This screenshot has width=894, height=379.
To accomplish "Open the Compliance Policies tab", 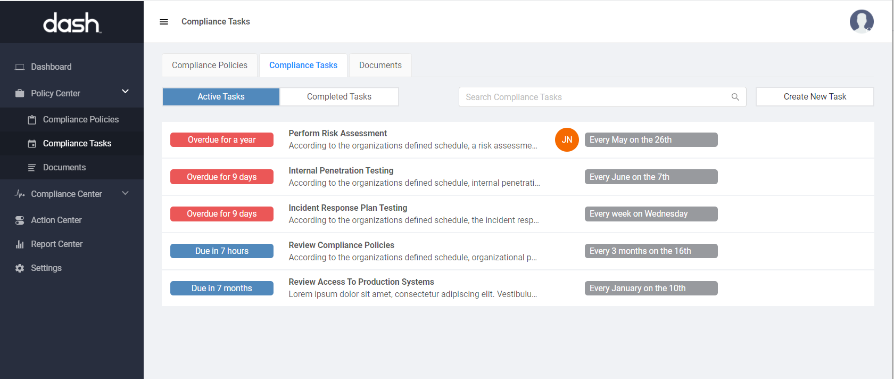I will click(x=210, y=65).
